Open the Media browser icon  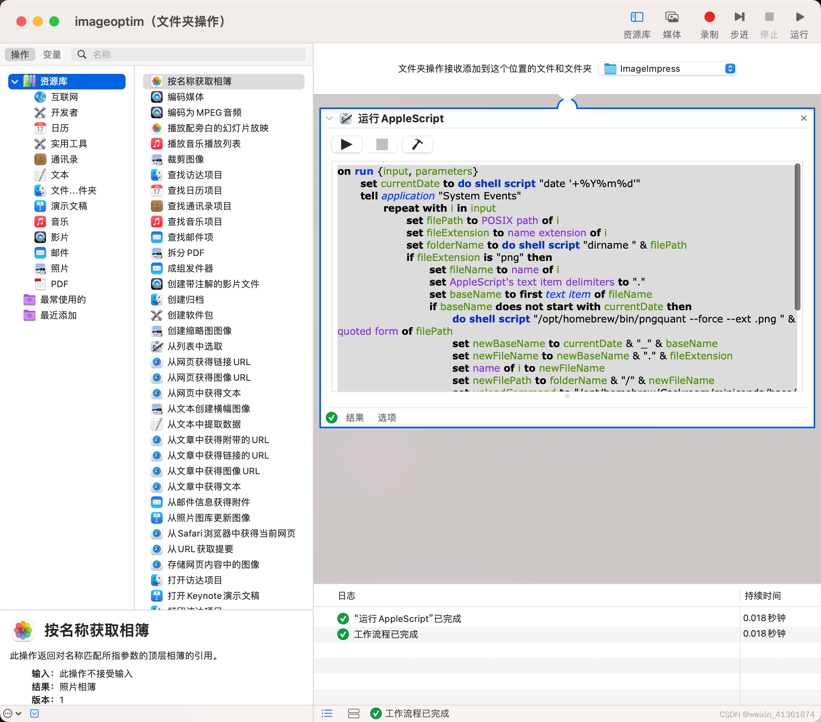pyautogui.click(x=672, y=17)
